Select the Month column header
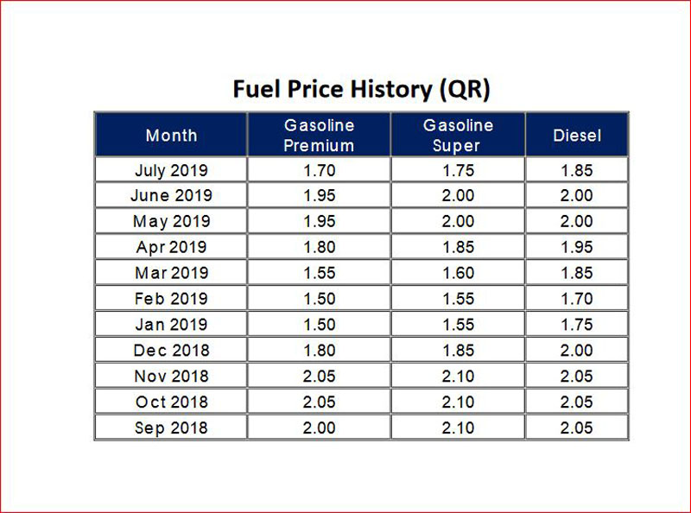Image resolution: width=691 pixels, height=513 pixels. (x=171, y=135)
